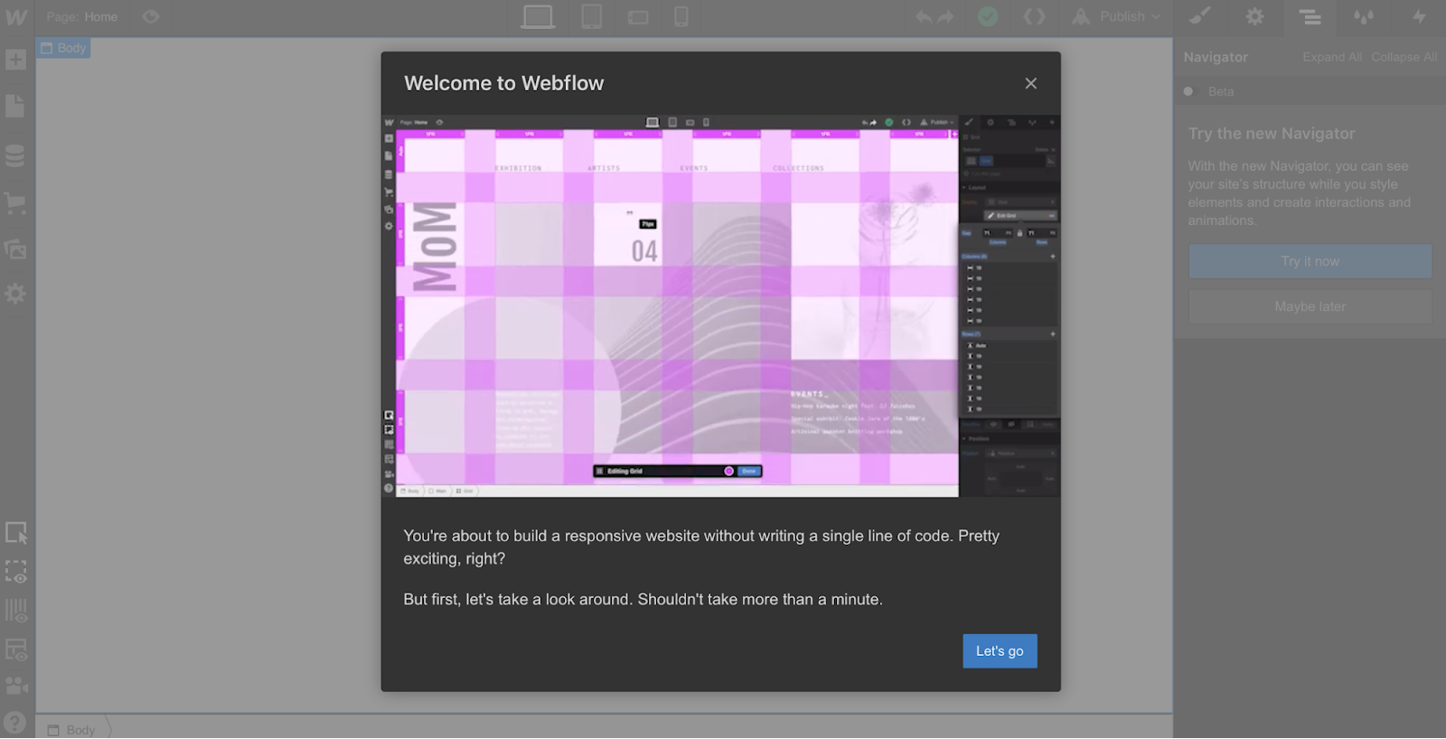
Task: Click the Let's go button
Action: point(1000,651)
